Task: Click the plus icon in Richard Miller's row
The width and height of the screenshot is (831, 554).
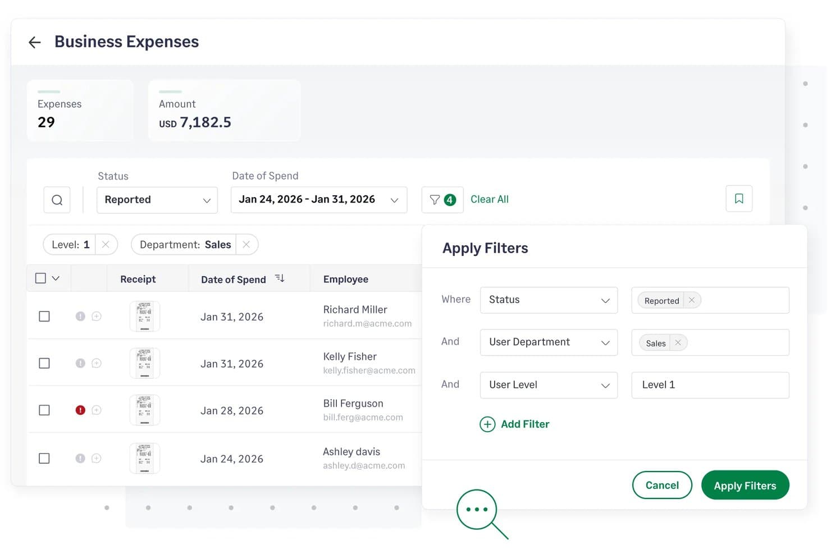Action: [x=97, y=317]
